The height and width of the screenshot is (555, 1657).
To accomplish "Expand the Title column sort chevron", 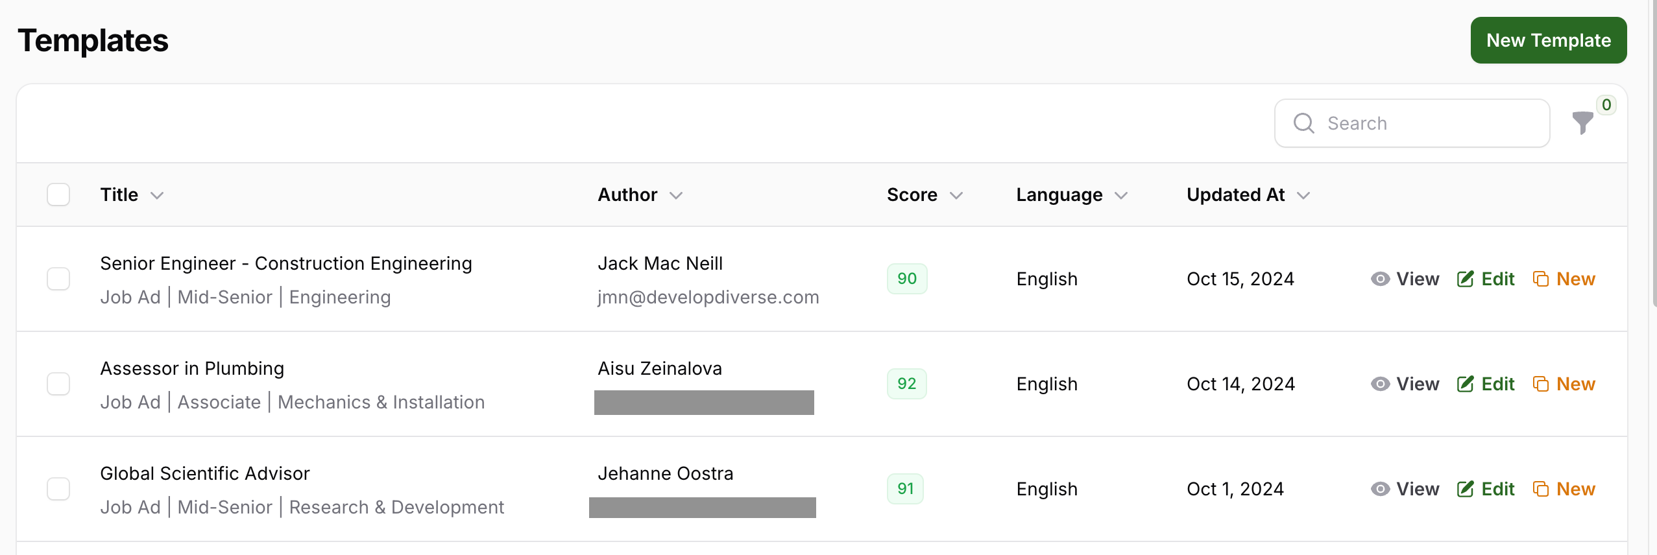I will 157,195.
